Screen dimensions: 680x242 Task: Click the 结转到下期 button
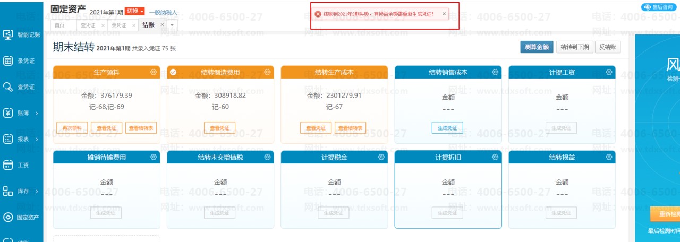575,47
